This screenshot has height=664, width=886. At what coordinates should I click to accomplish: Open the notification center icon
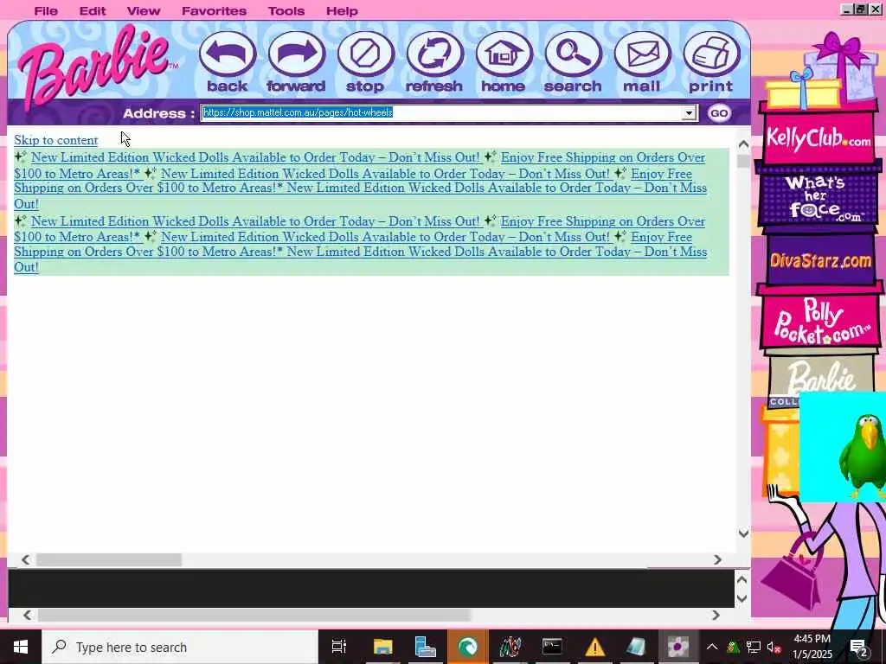pyautogui.click(x=859, y=647)
